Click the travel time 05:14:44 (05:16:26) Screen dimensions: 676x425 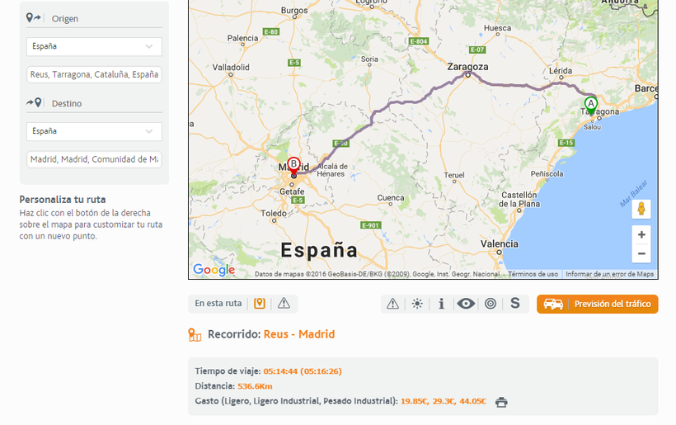tap(303, 371)
